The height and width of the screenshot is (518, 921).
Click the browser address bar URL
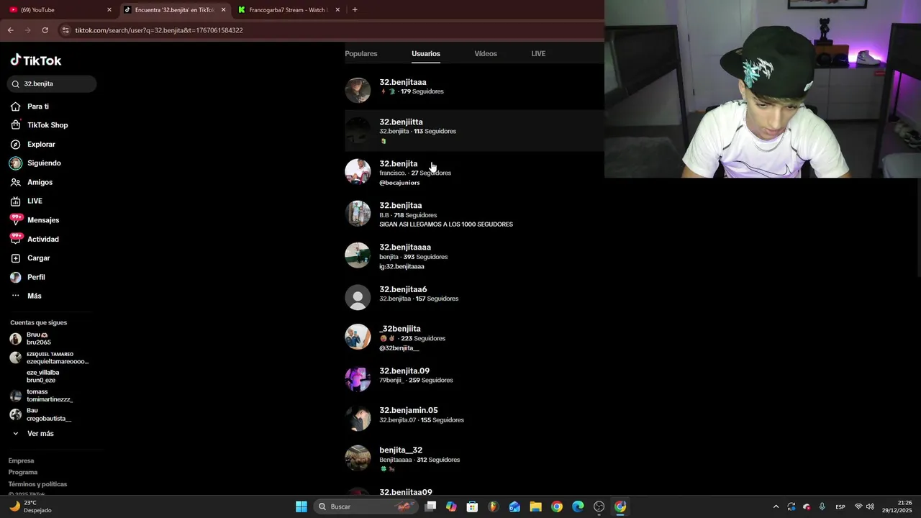click(159, 30)
